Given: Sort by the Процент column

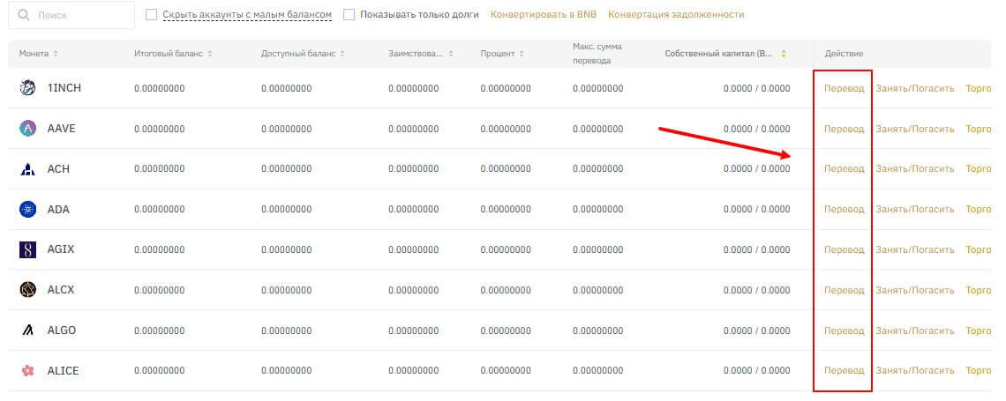Looking at the screenshot, I should click(x=502, y=54).
